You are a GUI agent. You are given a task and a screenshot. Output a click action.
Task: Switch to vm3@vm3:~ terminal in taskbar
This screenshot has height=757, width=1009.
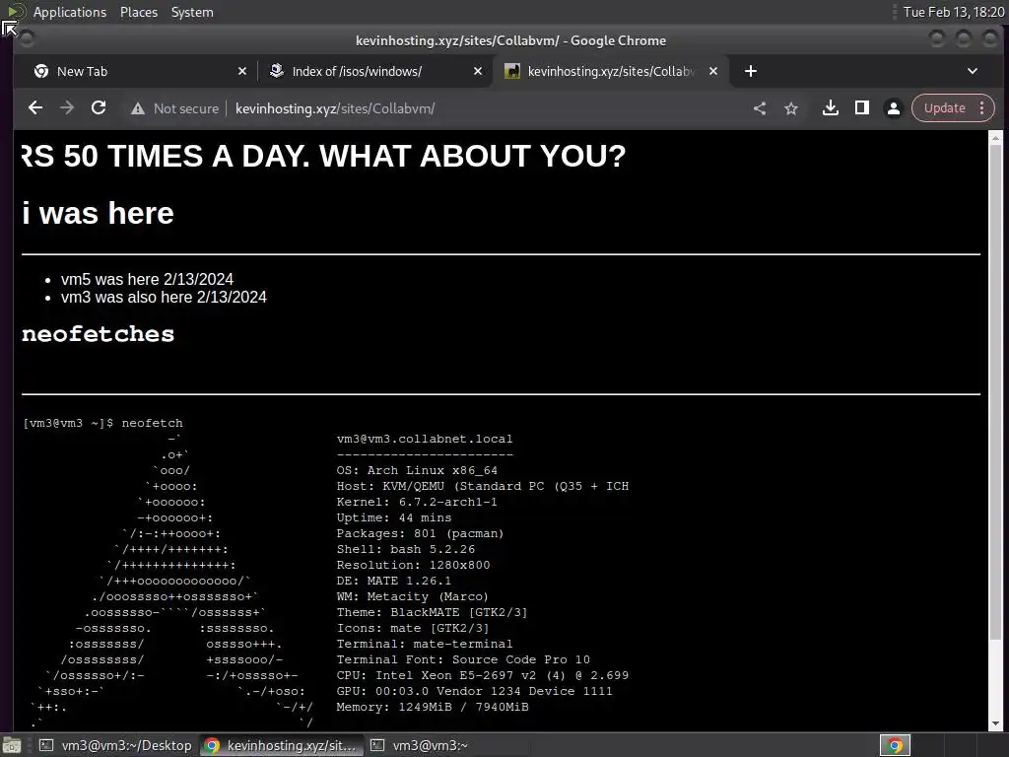pyautogui.click(x=446, y=745)
